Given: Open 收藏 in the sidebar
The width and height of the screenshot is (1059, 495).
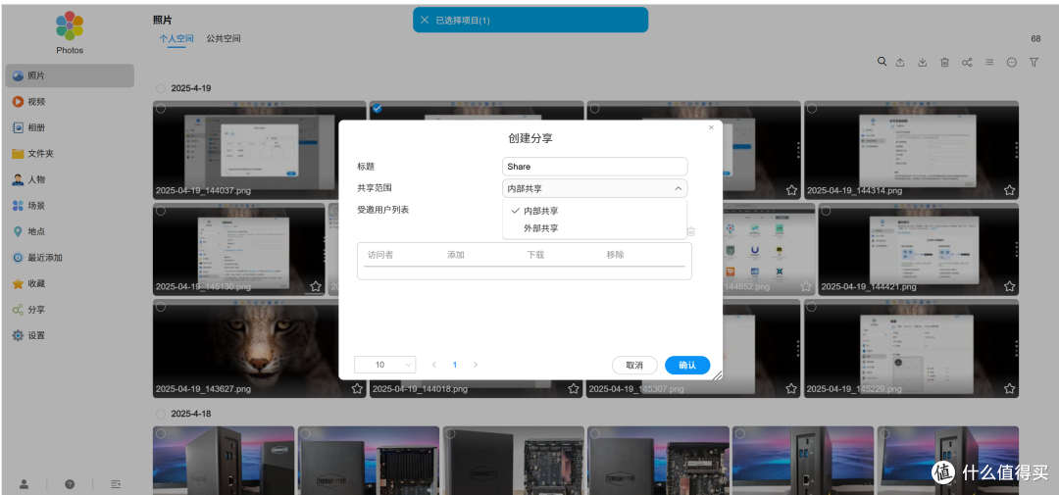Looking at the screenshot, I should coord(70,283).
